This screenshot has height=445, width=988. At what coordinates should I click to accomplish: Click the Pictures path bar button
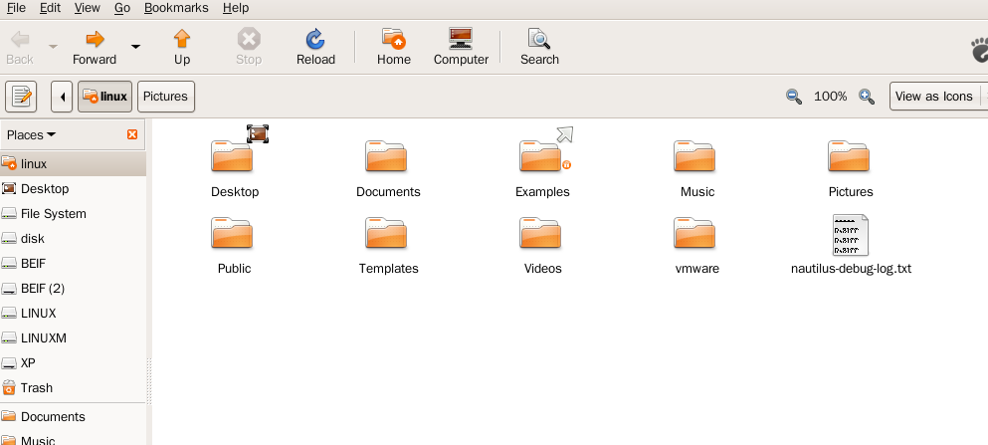point(166,97)
